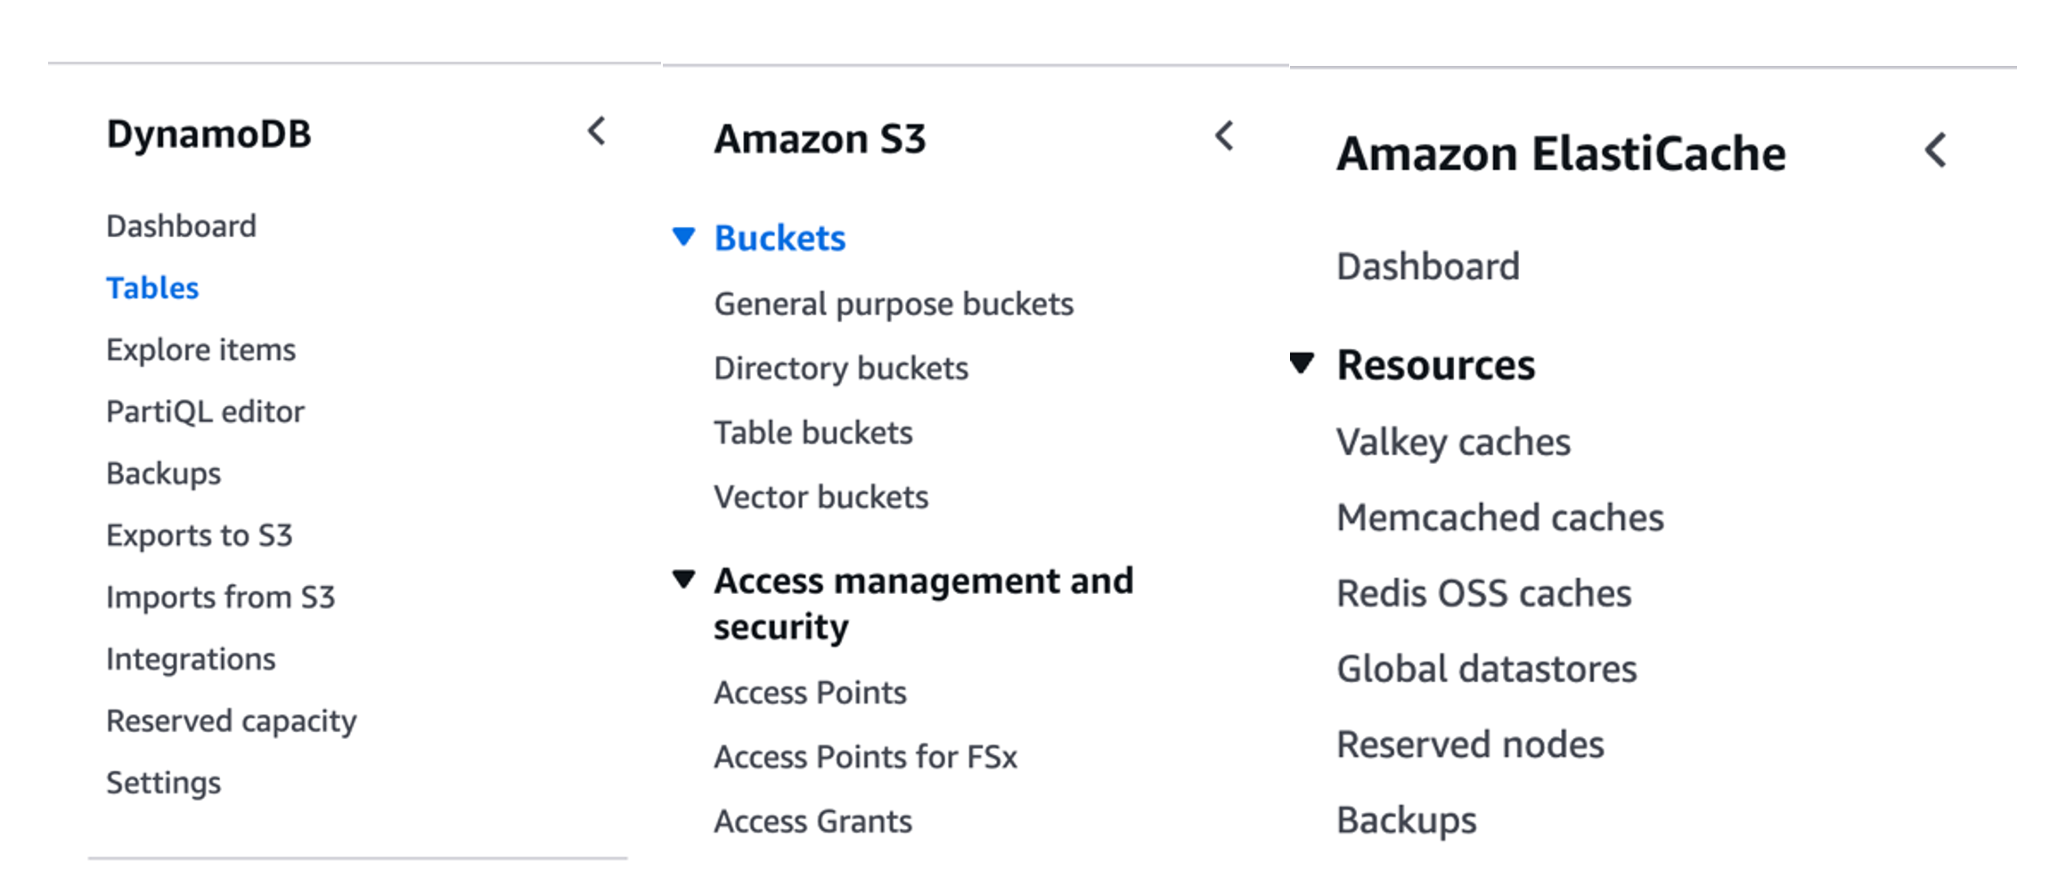Image resolution: width=2058 pixels, height=878 pixels.
Task: Select General purpose buckets
Action: 894,305
